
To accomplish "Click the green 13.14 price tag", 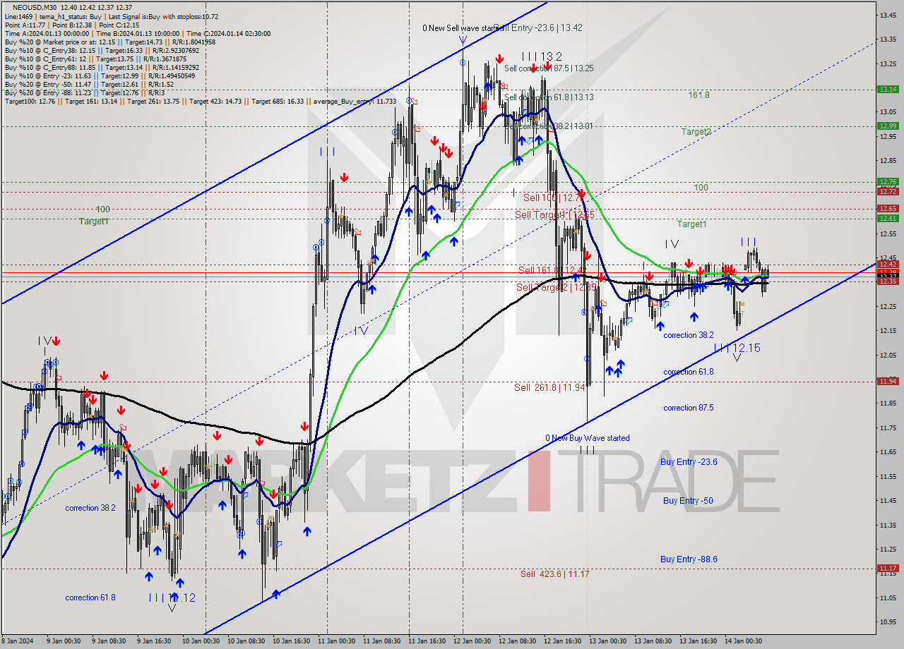I will click(887, 90).
